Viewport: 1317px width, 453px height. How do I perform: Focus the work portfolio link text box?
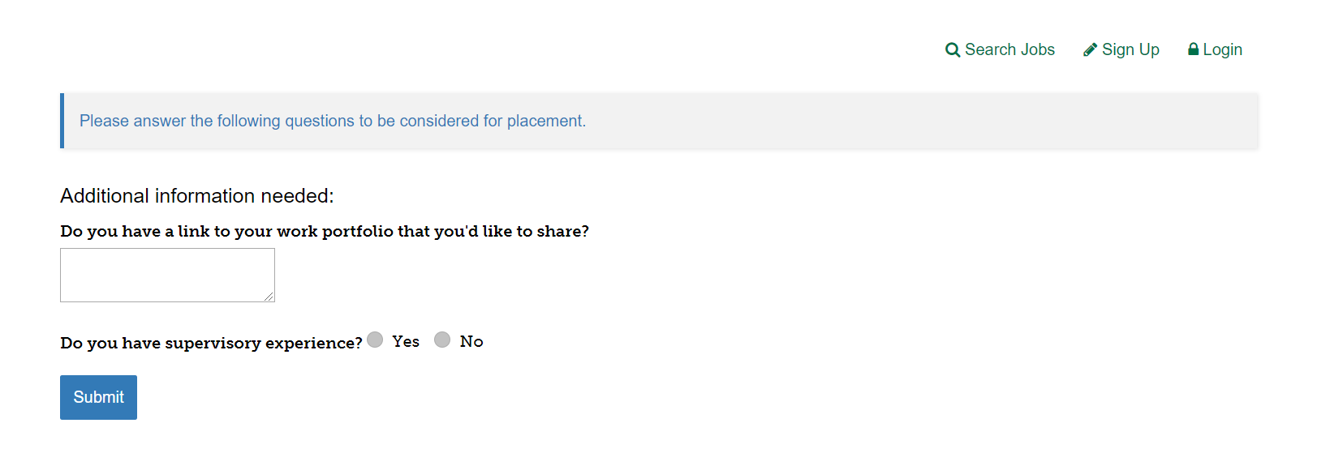pos(167,275)
